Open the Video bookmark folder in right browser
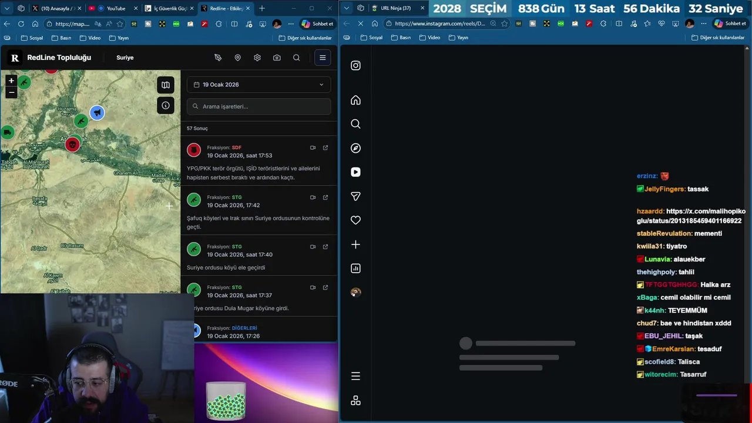Screen dimensions: 752x423 (x=429, y=38)
